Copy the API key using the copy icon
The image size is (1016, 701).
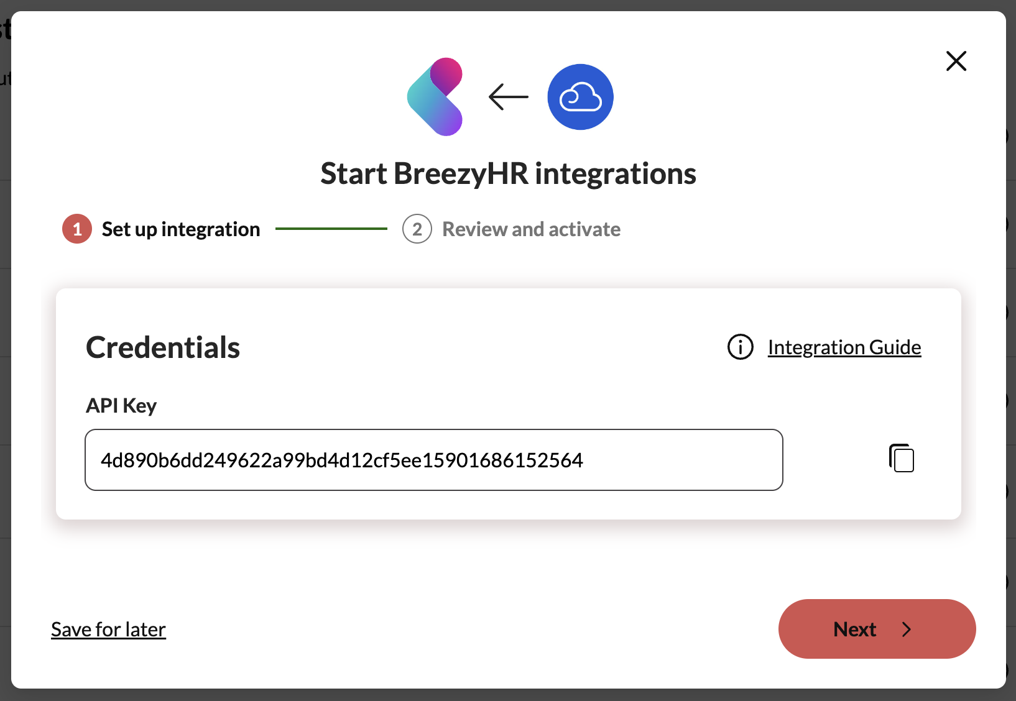901,459
